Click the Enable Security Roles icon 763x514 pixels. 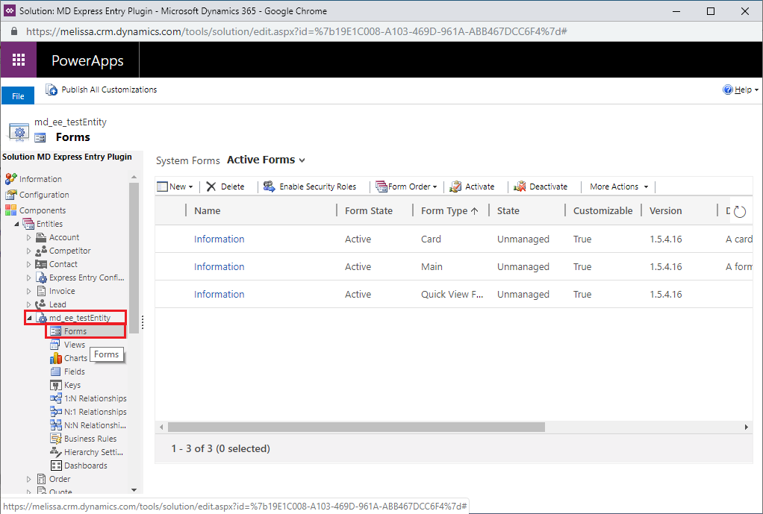[x=269, y=187]
